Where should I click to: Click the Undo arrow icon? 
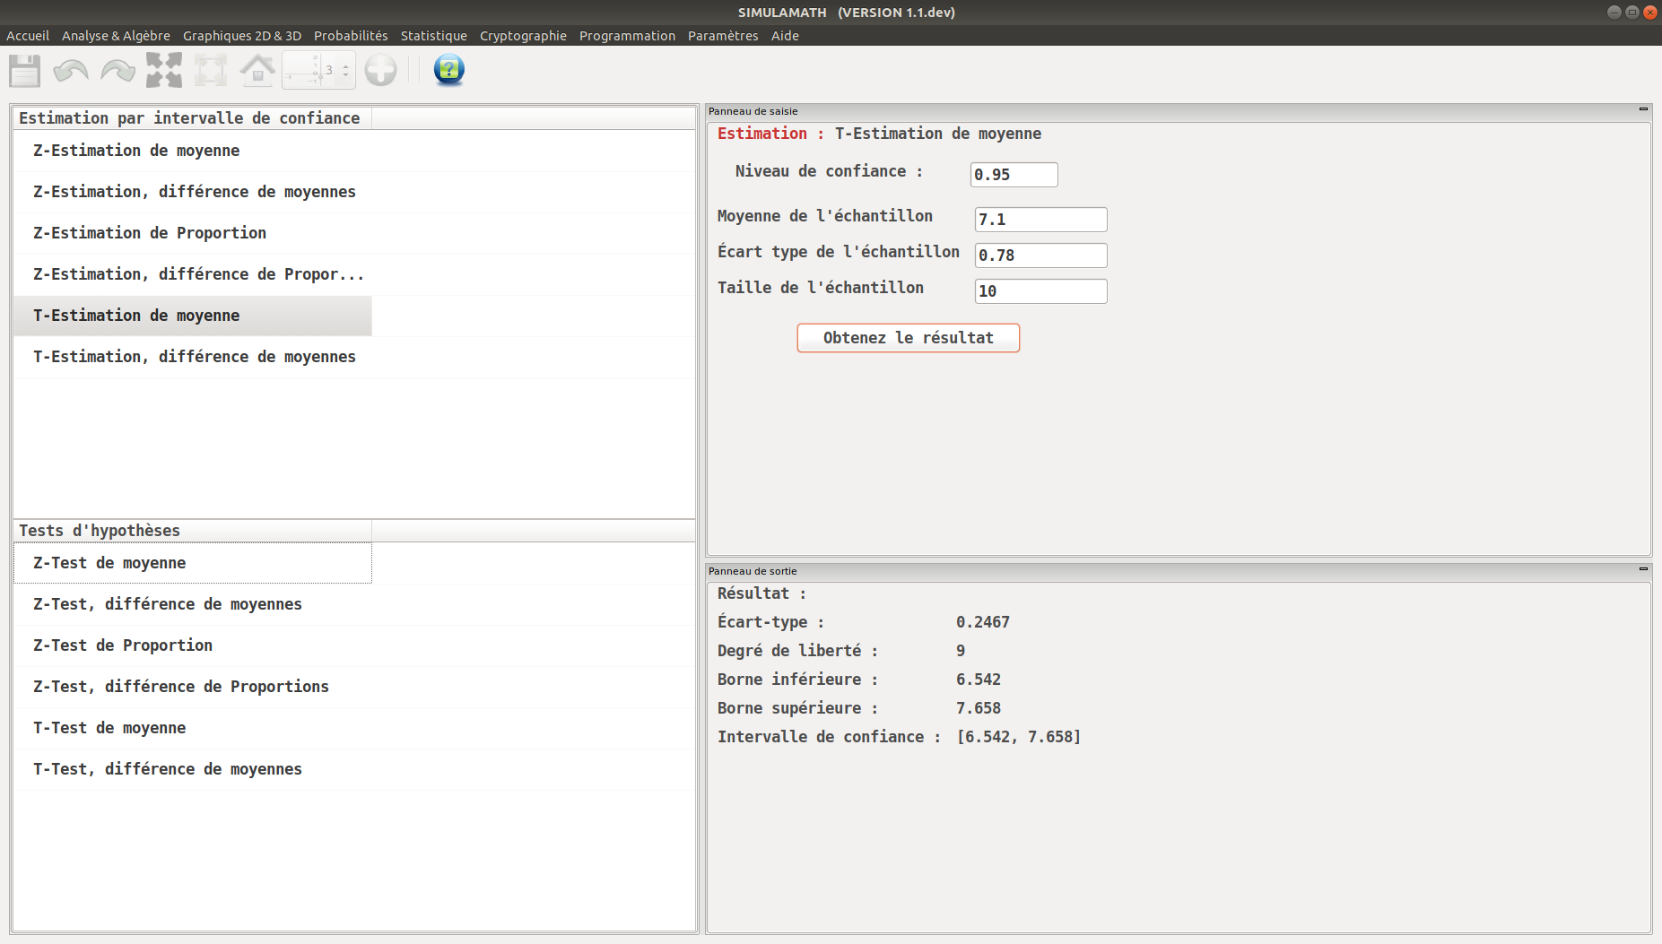71,70
